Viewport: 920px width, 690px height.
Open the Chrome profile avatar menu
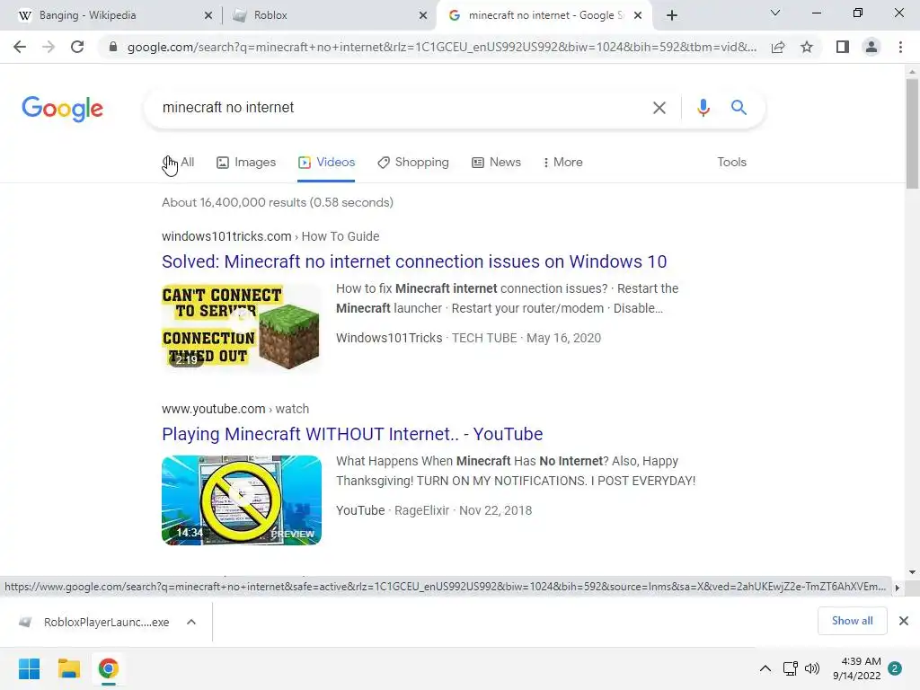pyautogui.click(x=871, y=47)
